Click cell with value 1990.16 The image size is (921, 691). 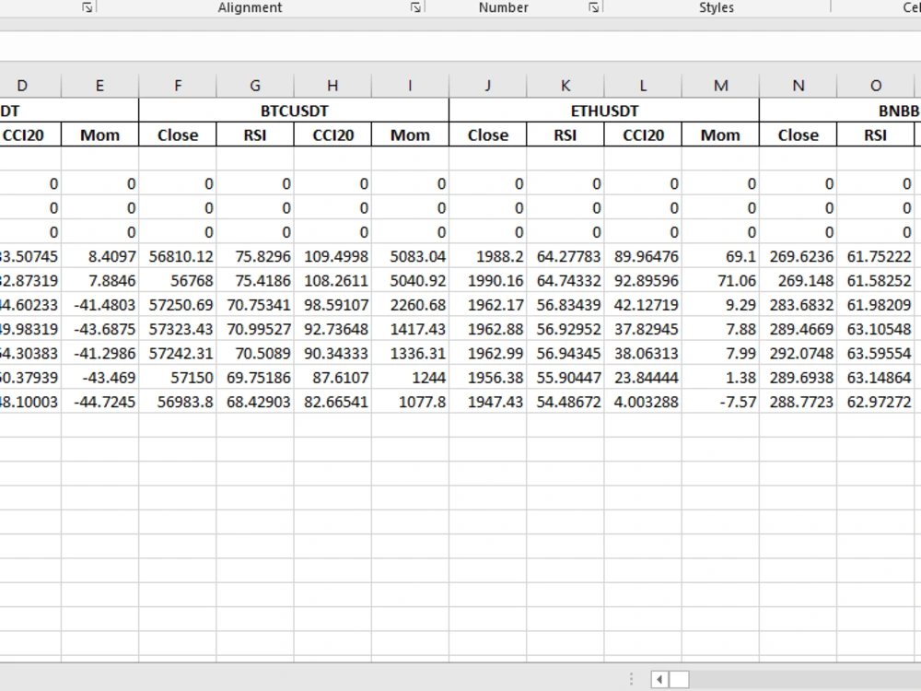487,280
